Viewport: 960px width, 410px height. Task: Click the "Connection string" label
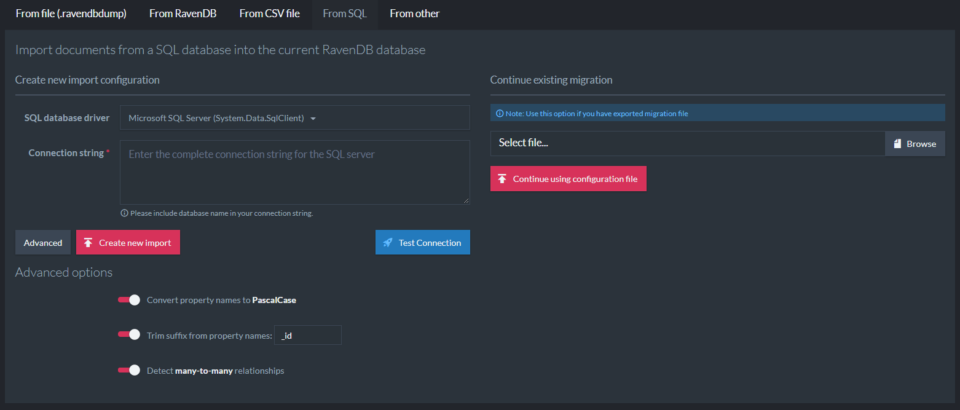tap(66, 153)
